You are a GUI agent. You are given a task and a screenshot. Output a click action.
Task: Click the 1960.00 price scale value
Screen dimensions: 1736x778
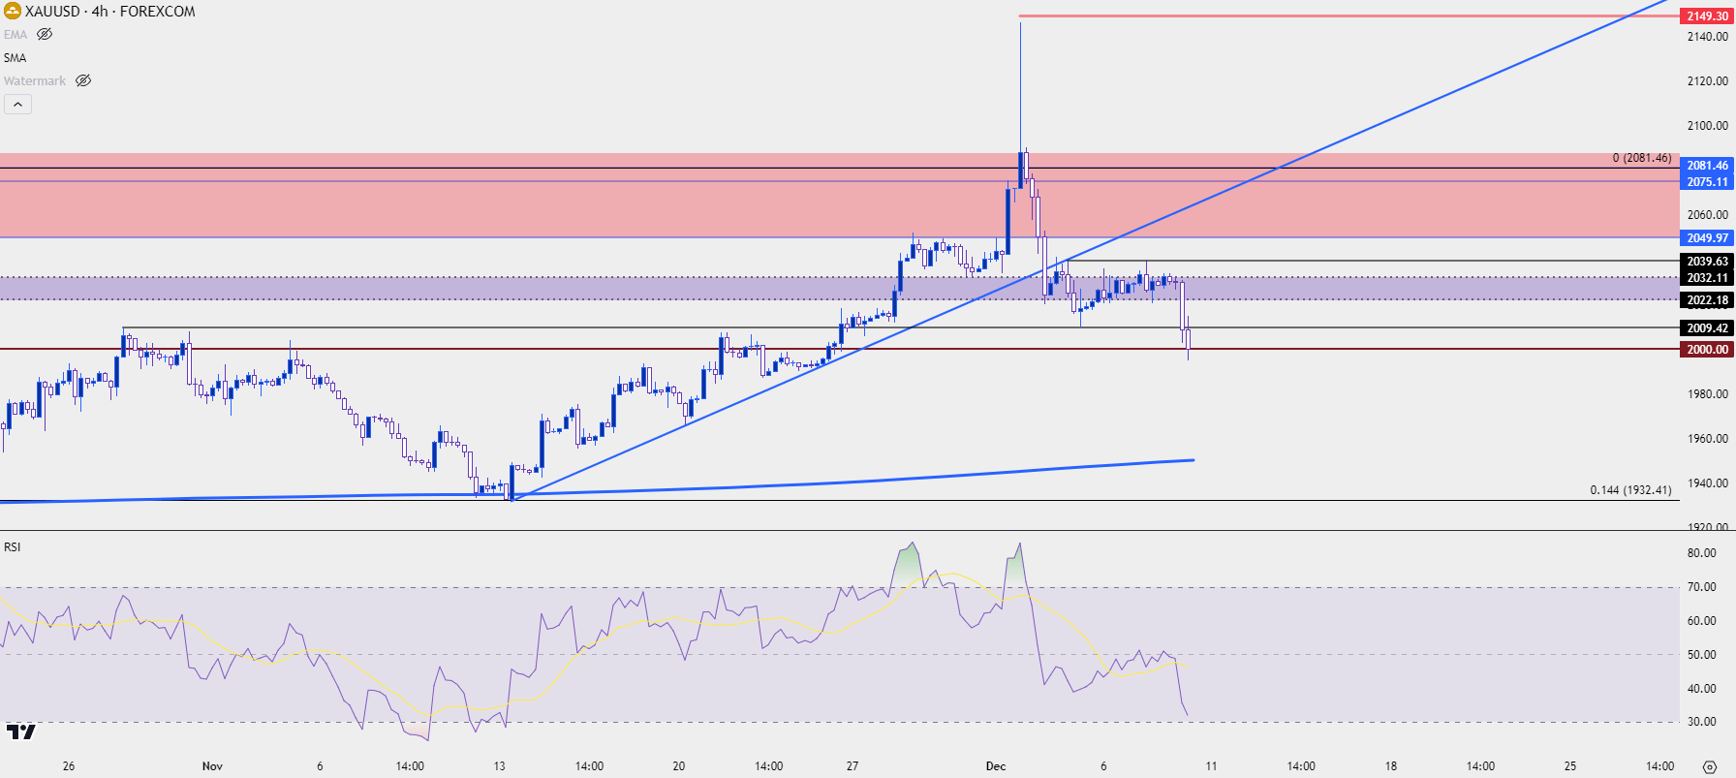1707,439
